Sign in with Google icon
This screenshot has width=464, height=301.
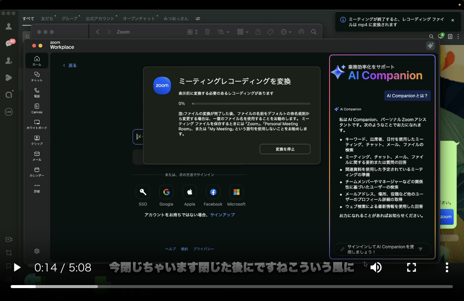(x=166, y=192)
